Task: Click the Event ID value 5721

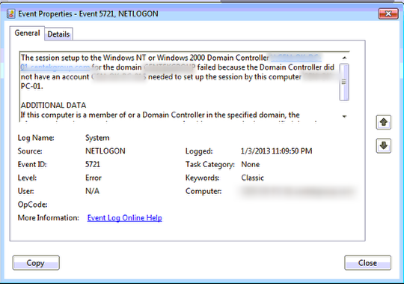Action: [93, 164]
